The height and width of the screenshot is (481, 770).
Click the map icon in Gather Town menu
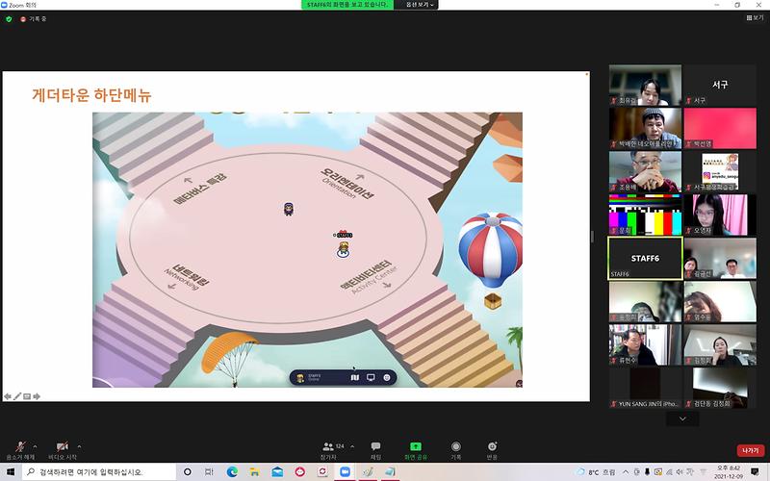point(355,377)
